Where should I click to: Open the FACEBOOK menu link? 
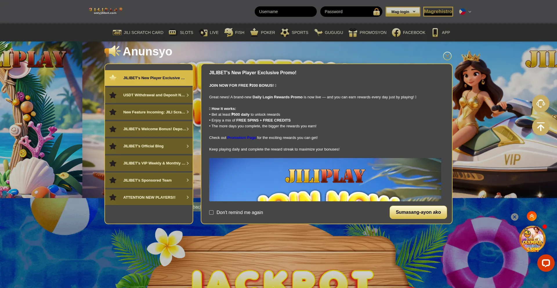click(409, 32)
